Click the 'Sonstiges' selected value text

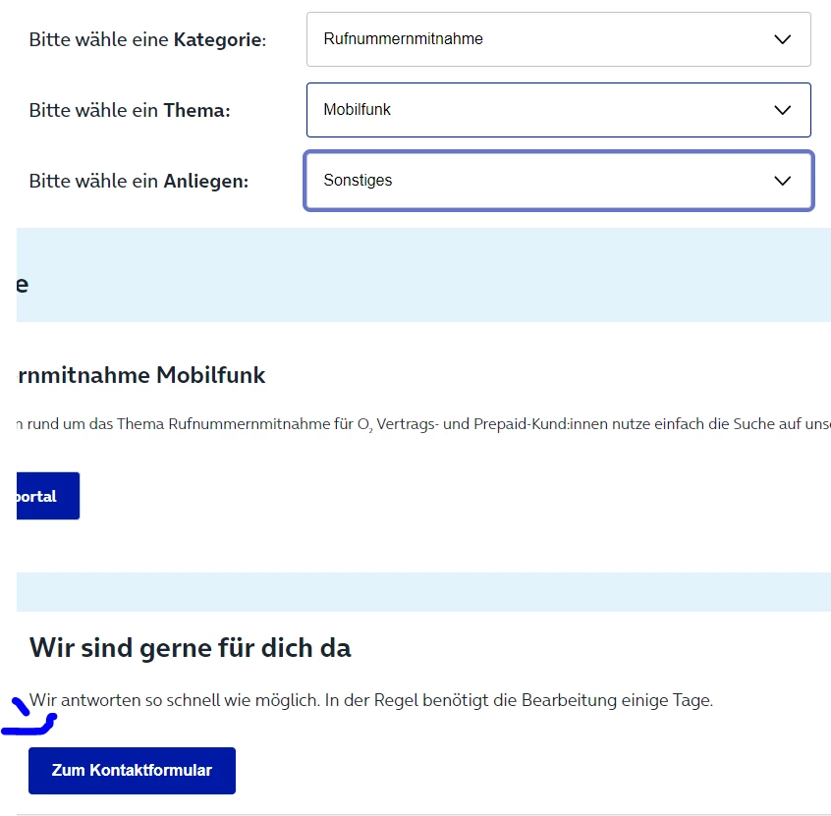(x=358, y=181)
